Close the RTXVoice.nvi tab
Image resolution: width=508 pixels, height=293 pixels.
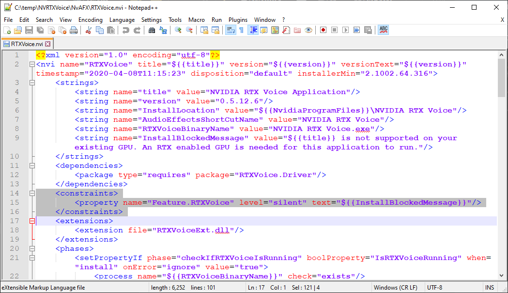pyautogui.click(x=47, y=44)
